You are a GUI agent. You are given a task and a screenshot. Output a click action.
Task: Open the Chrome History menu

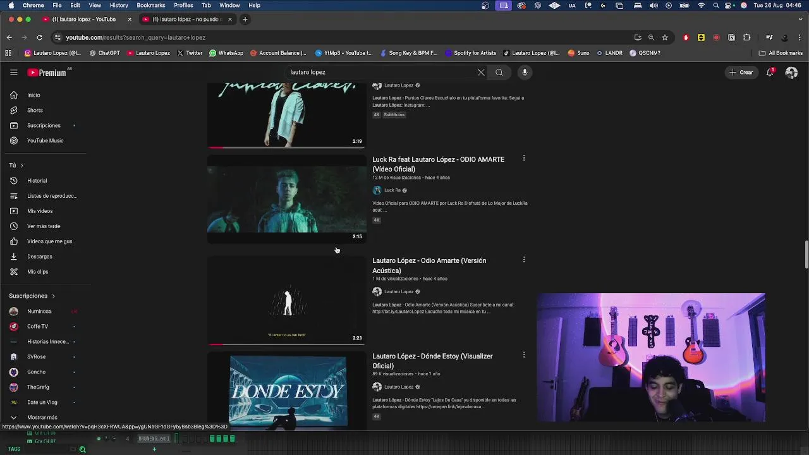[119, 5]
